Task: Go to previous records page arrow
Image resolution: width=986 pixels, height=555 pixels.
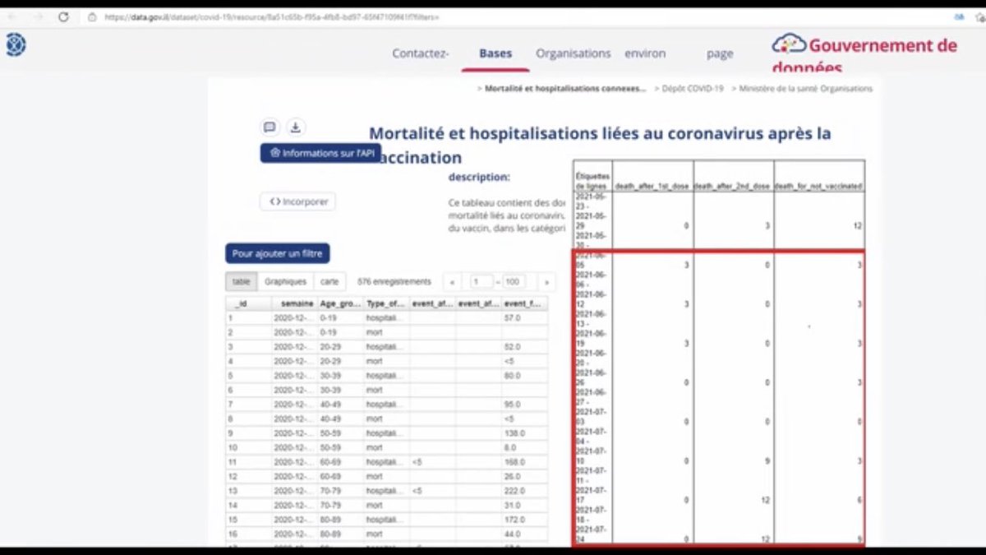Action: [x=451, y=282]
